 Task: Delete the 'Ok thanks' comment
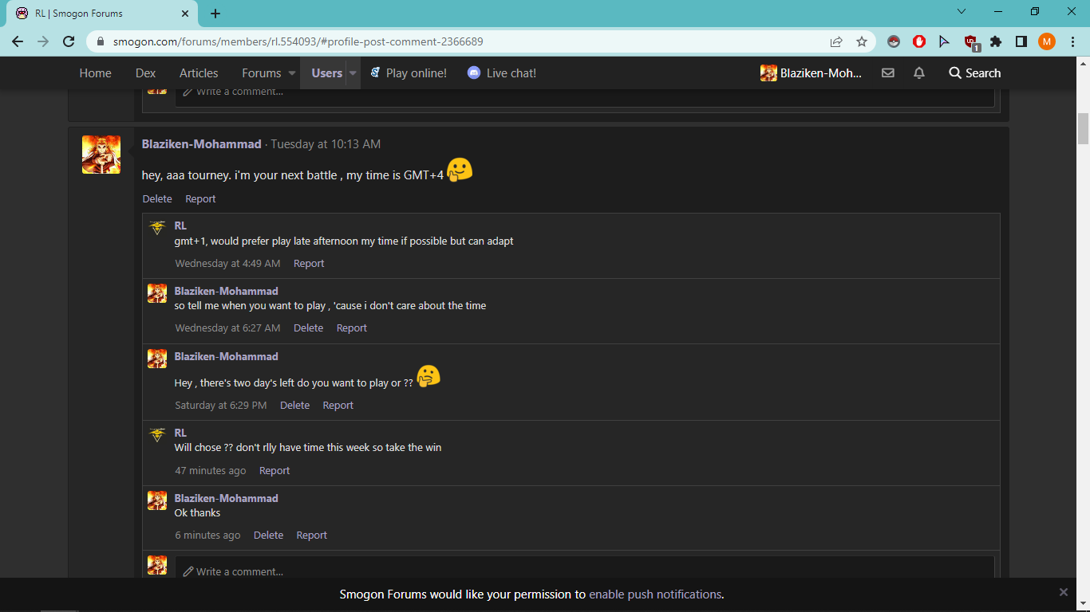268,535
